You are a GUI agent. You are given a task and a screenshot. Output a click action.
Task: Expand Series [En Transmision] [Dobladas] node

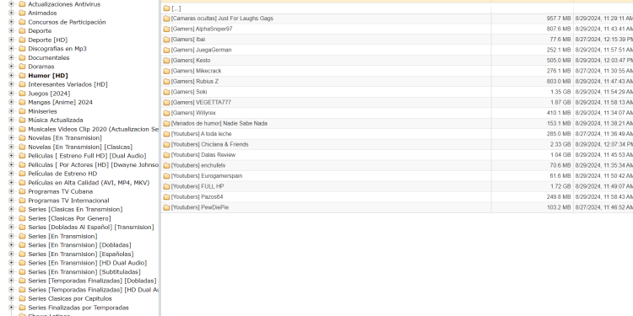click(x=11, y=245)
